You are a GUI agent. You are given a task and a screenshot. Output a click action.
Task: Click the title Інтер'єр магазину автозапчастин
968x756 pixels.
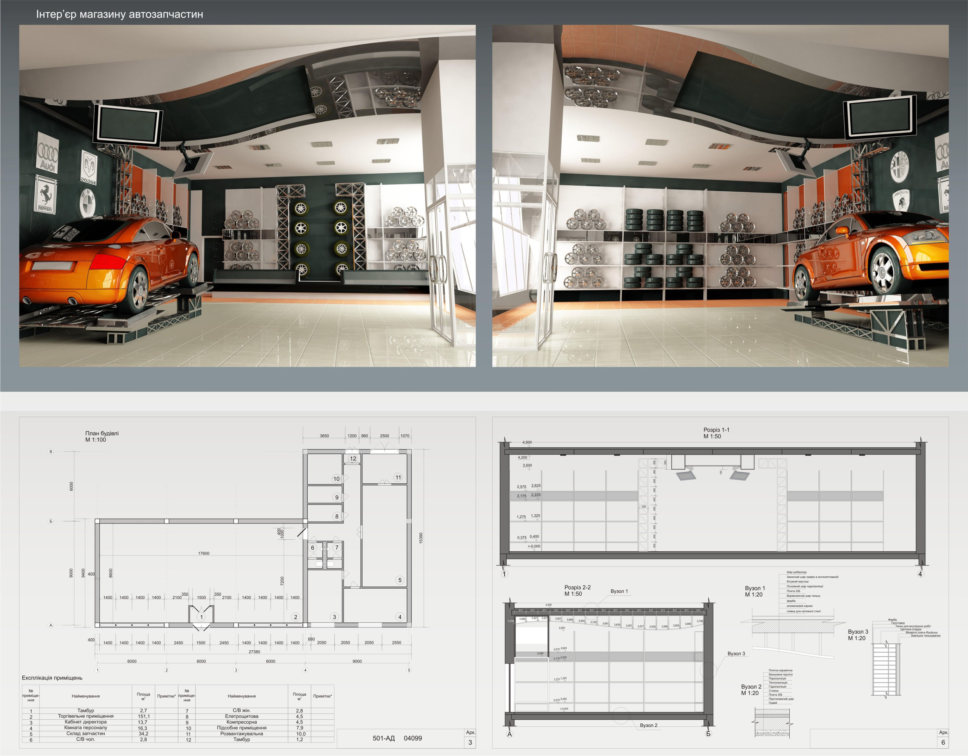[120, 14]
